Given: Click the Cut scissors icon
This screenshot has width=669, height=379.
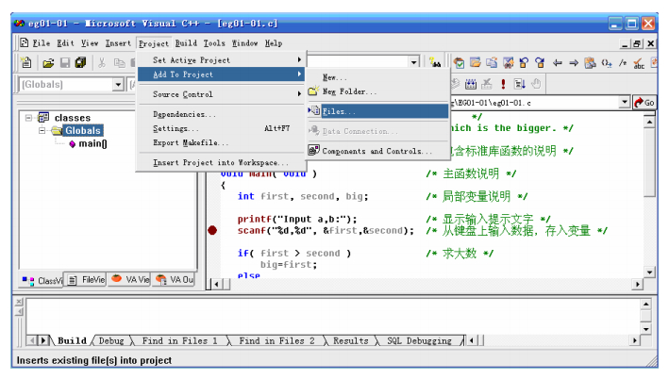Looking at the screenshot, I should [x=103, y=63].
